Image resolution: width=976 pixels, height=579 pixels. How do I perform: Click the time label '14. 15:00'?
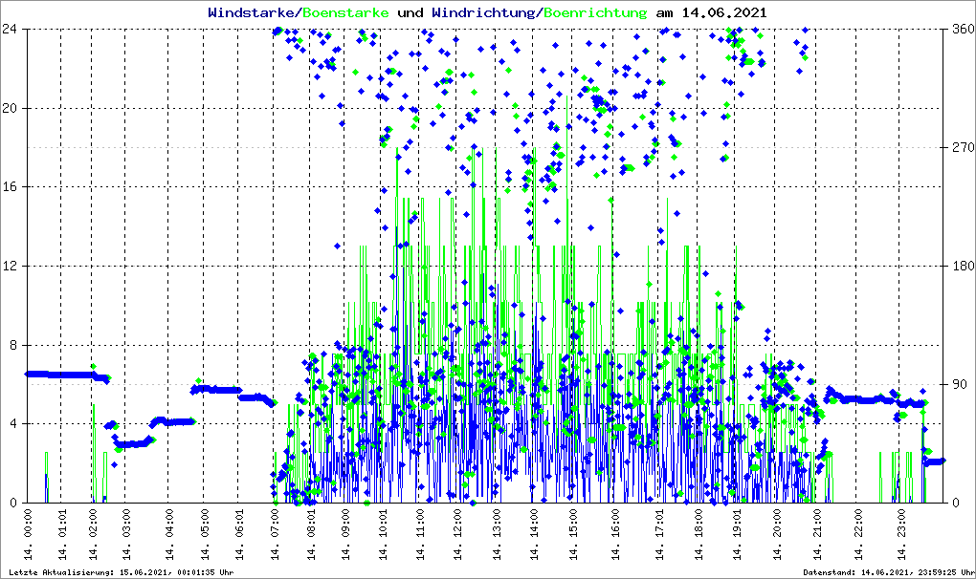point(572,534)
